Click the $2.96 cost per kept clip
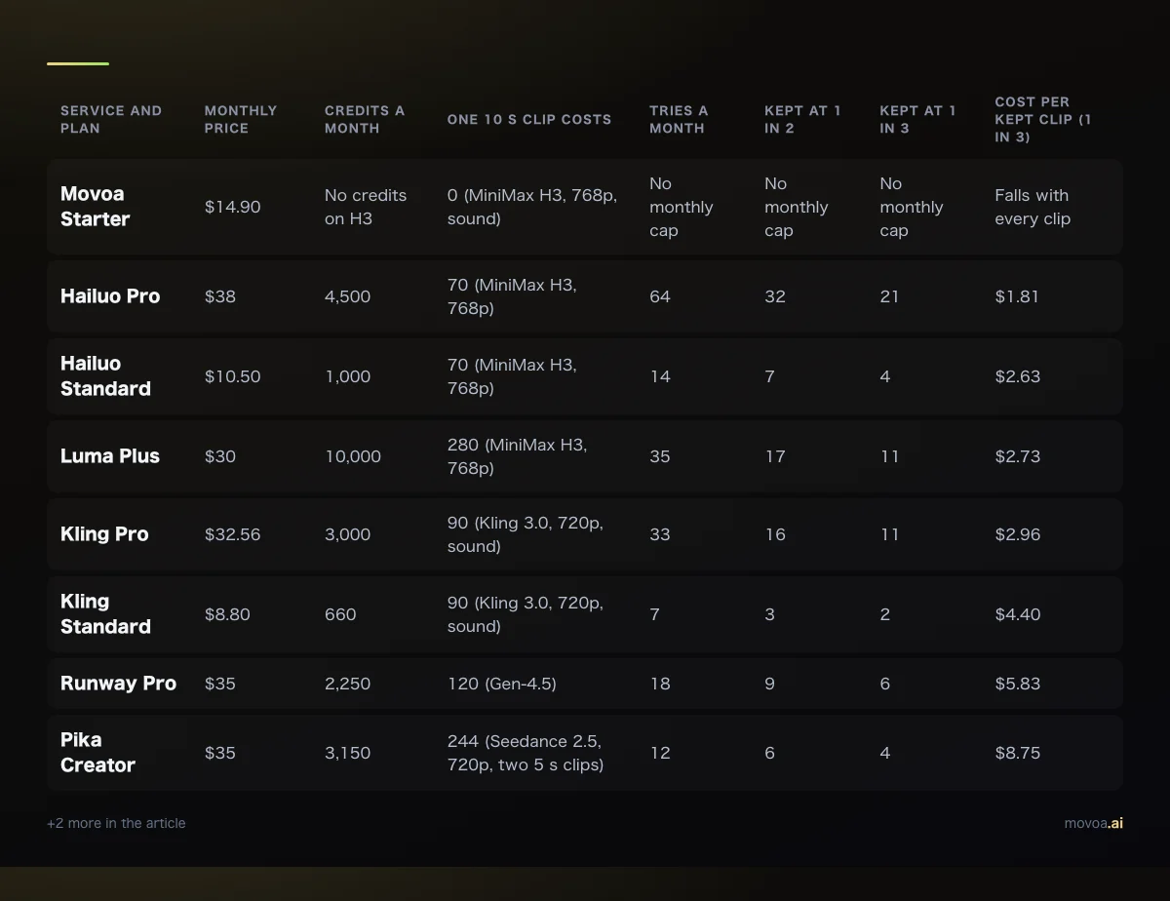The width and height of the screenshot is (1170, 901). pyautogui.click(x=1018, y=534)
